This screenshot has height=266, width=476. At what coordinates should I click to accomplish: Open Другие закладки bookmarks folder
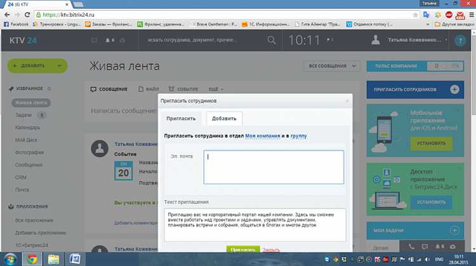454,24
